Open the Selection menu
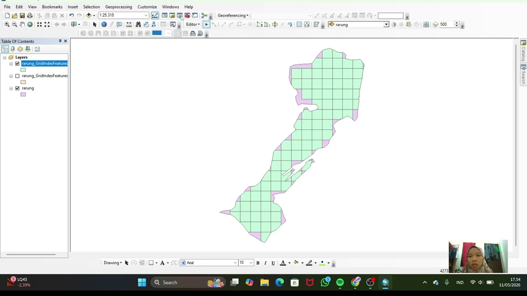527x296 pixels. (x=91, y=7)
